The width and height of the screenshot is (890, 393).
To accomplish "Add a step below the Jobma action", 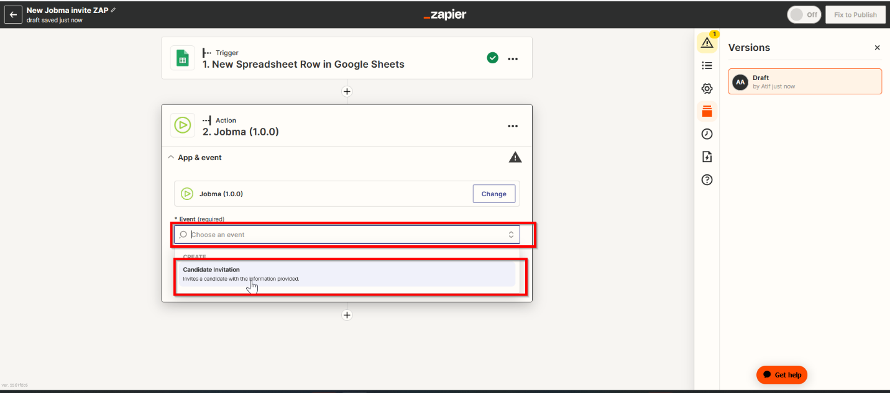I will pyautogui.click(x=347, y=315).
